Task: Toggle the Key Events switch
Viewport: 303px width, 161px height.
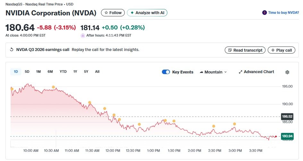Action: coord(166,72)
